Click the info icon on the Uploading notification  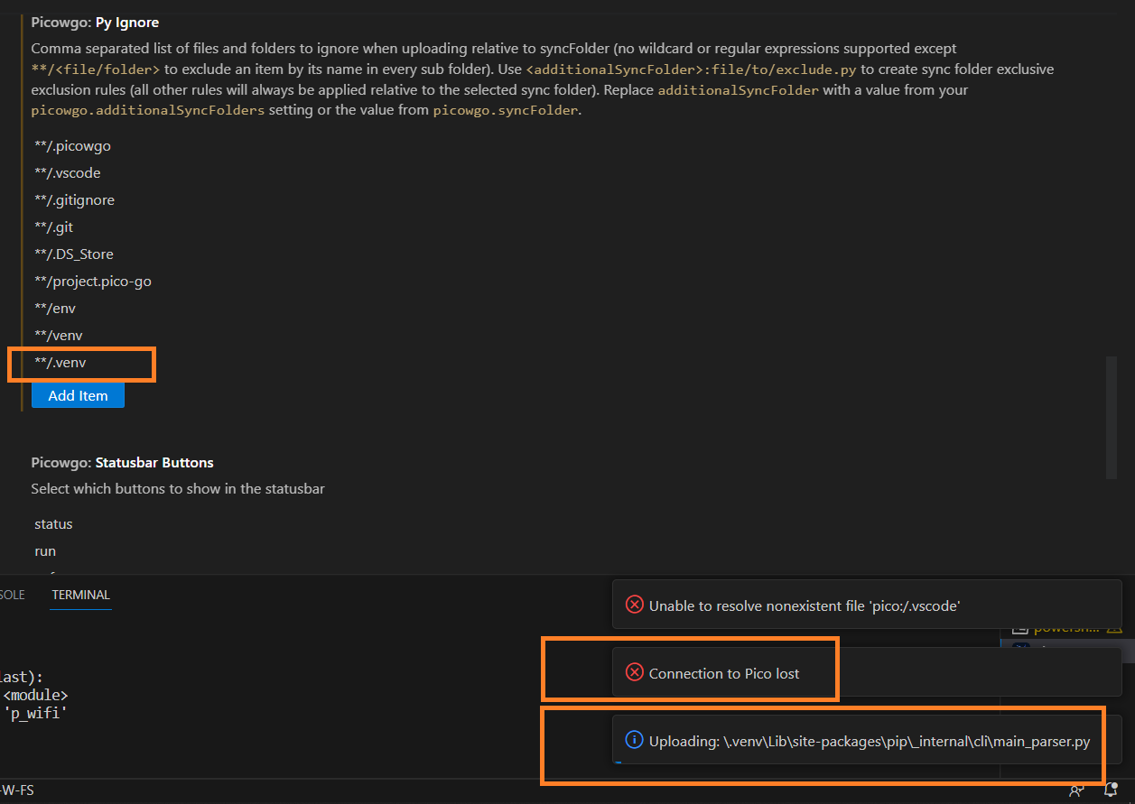click(x=634, y=741)
